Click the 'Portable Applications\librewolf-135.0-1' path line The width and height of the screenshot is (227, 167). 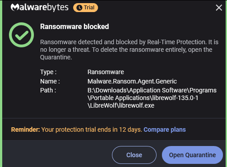(143, 98)
